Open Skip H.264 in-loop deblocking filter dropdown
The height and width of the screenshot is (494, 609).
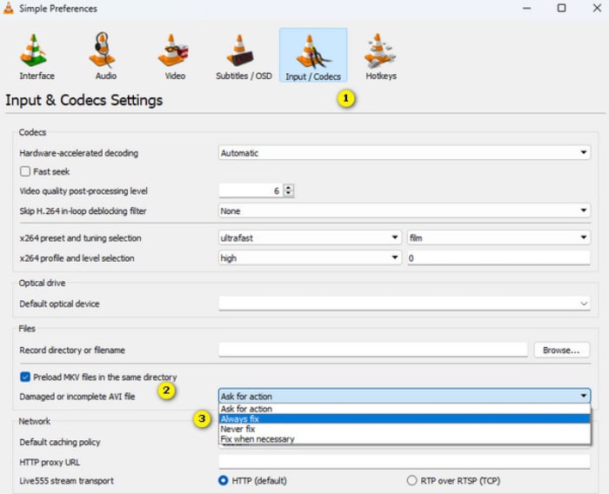point(405,210)
